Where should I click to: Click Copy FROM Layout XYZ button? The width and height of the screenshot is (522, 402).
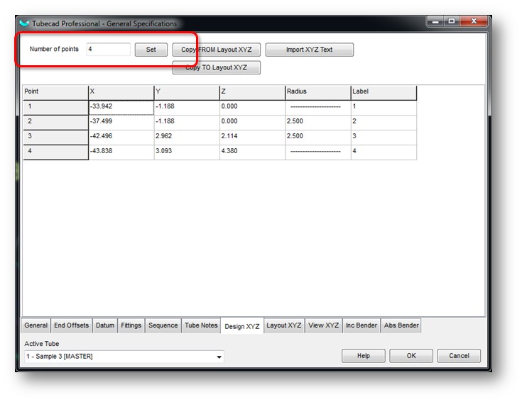tap(217, 50)
